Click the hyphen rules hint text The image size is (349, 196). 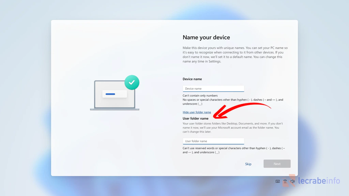tap(235, 100)
